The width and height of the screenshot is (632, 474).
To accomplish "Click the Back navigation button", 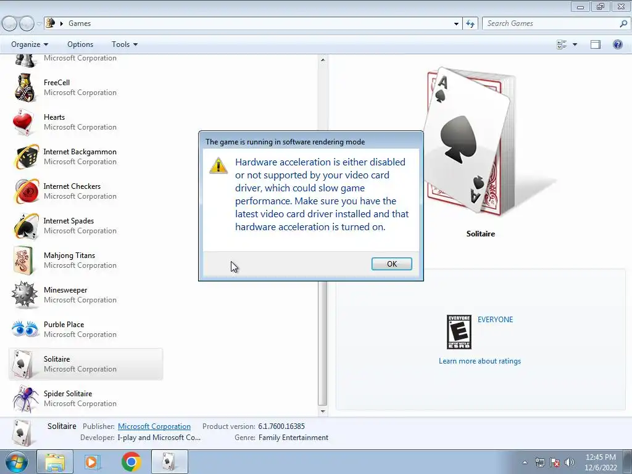I will pos(10,23).
